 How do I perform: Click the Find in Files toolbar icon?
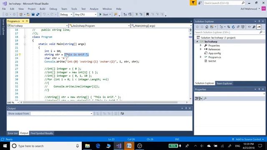click(x=116, y=15)
